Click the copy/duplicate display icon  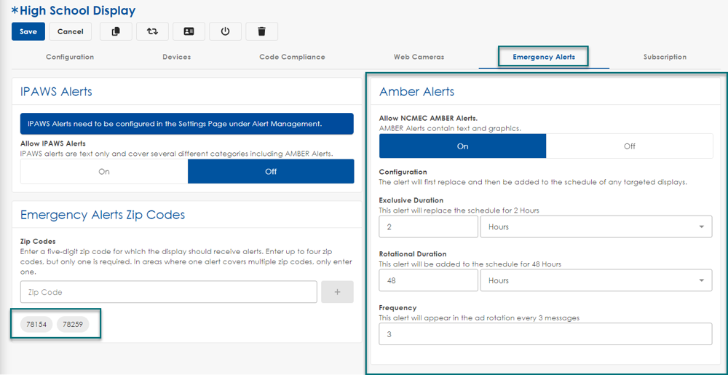[x=116, y=31]
